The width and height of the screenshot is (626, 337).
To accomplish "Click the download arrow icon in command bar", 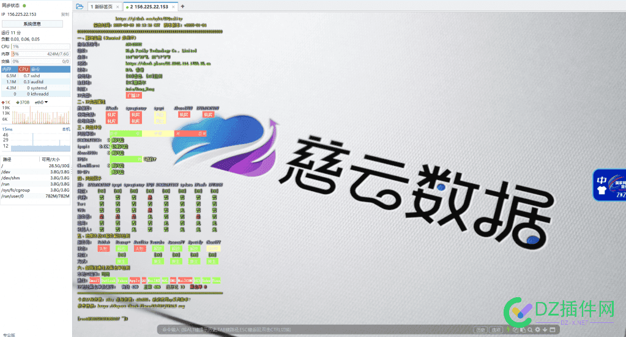I will pos(545,330).
